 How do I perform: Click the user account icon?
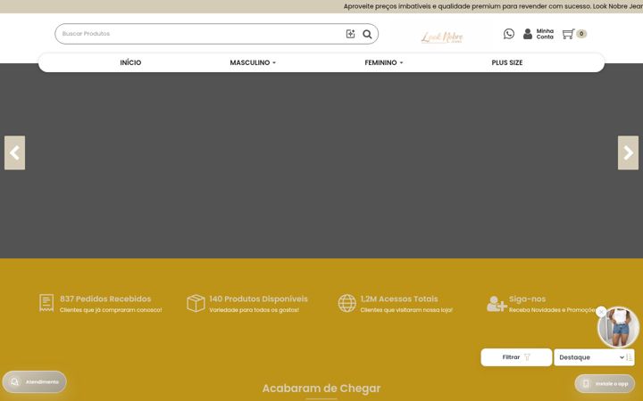(x=528, y=34)
